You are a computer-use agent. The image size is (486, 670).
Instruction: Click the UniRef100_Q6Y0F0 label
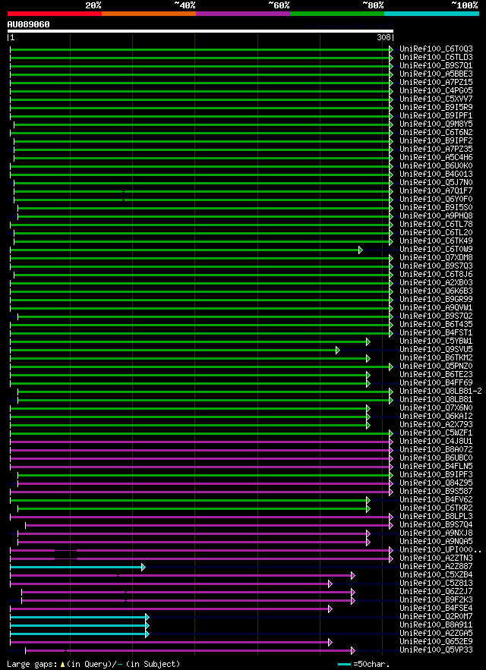click(x=437, y=200)
